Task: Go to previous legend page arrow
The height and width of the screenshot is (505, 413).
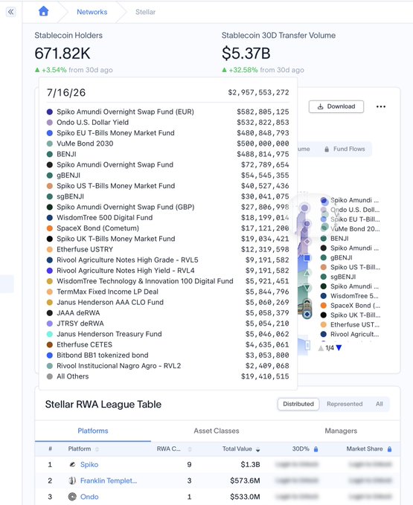Action: click(x=321, y=348)
